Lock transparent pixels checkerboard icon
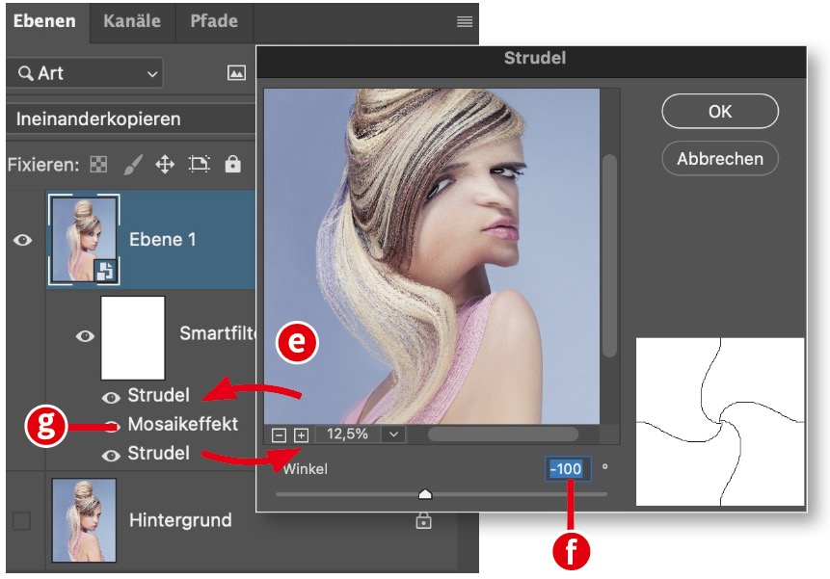 [x=98, y=165]
